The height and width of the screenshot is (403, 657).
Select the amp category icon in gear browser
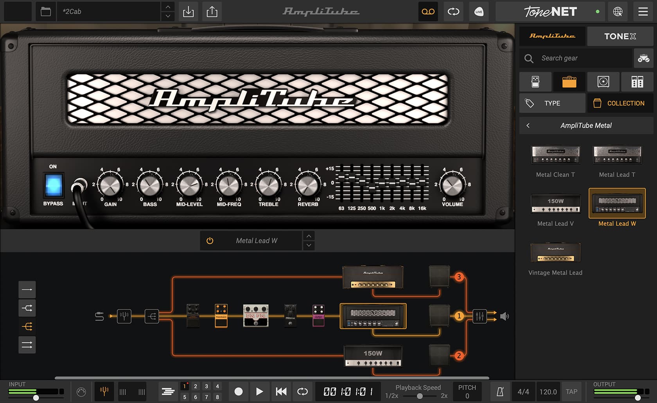569,82
